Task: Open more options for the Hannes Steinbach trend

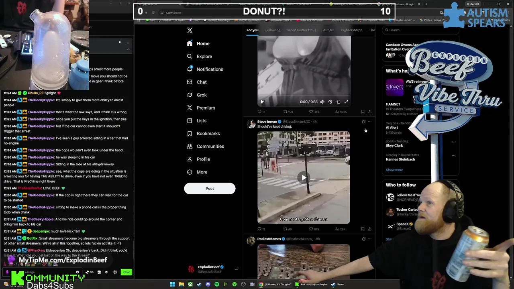Action: click(453, 155)
